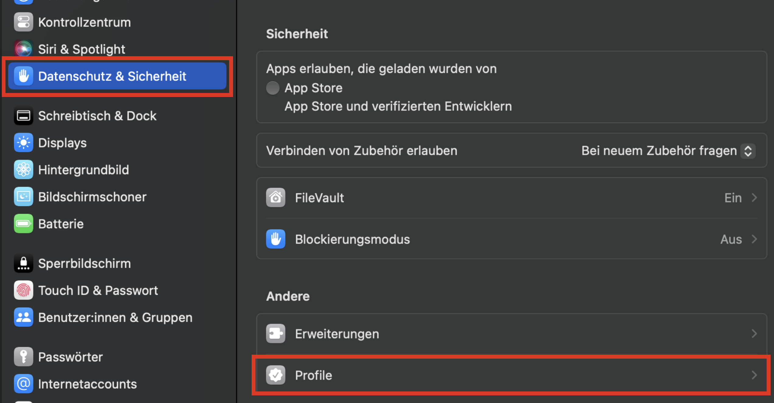Open the Displays icon in sidebar
The width and height of the screenshot is (774, 403).
pos(23,143)
